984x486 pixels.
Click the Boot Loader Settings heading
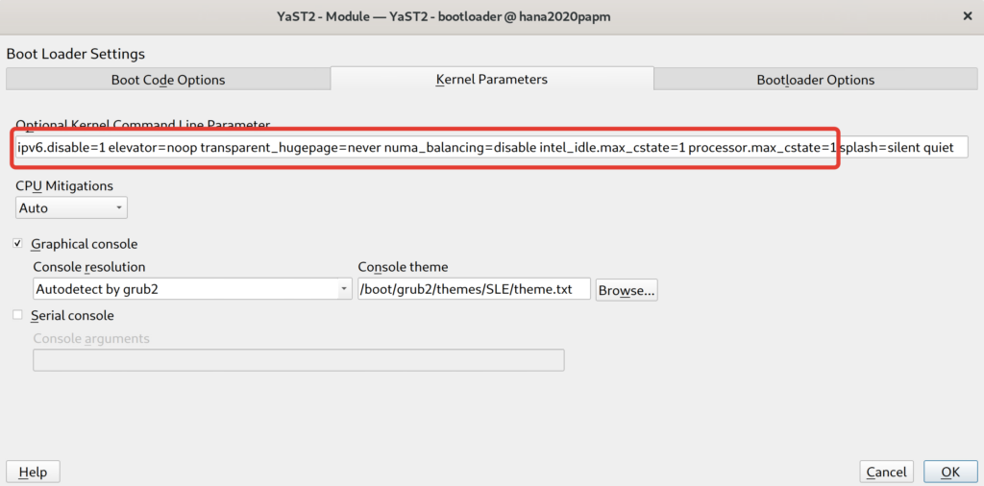click(75, 54)
